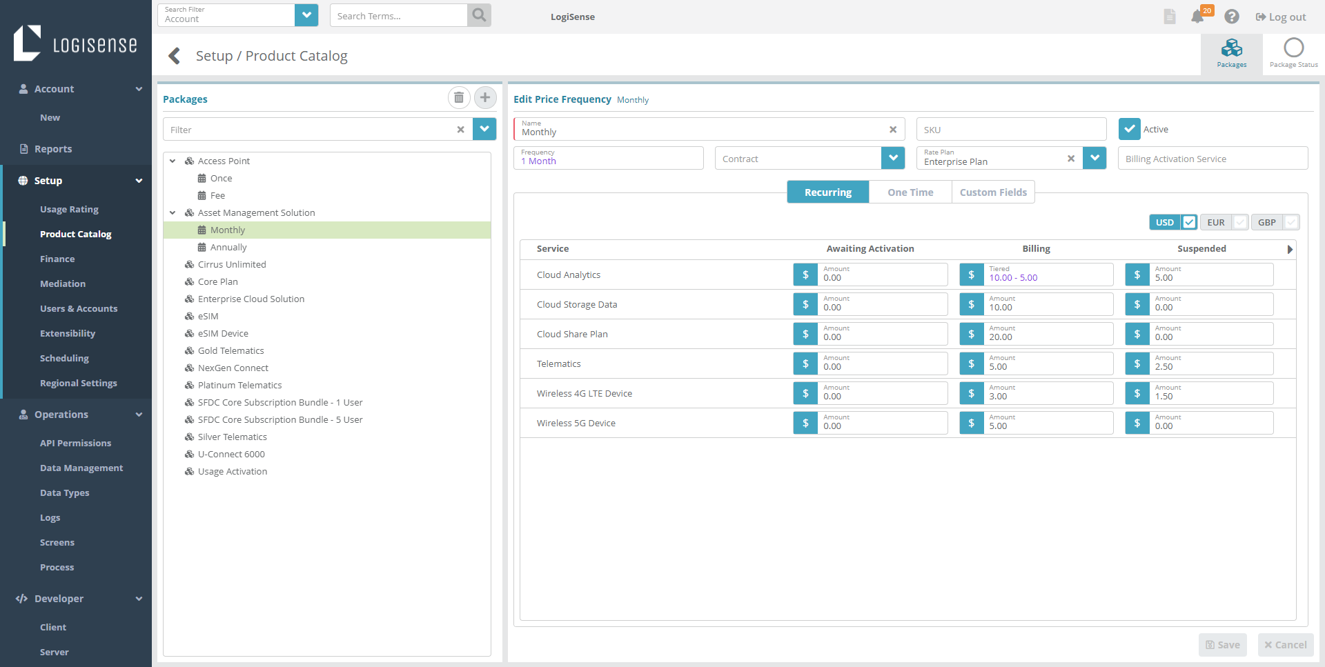
Task: Open notifications bell with 20 badge
Action: [1199, 16]
